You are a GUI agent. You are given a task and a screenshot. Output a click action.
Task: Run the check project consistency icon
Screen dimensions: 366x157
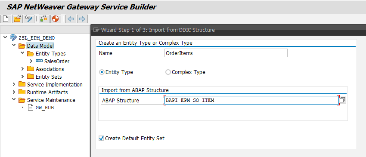tap(44, 19)
